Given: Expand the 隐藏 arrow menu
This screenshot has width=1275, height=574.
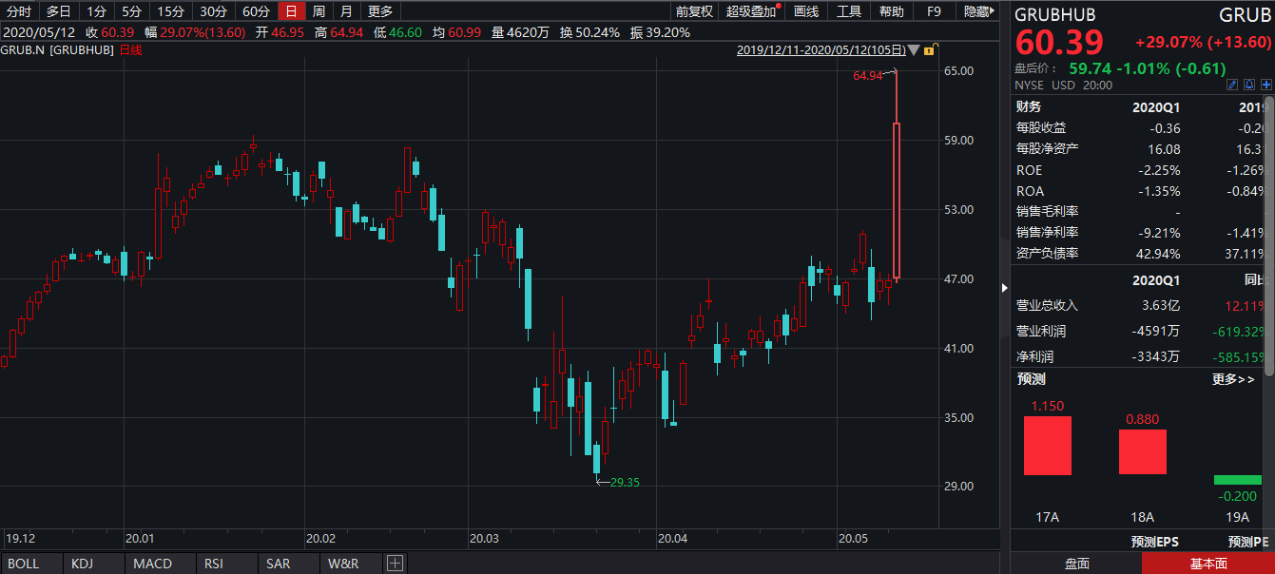Looking at the screenshot, I should pyautogui.click(x=976, y=11).
